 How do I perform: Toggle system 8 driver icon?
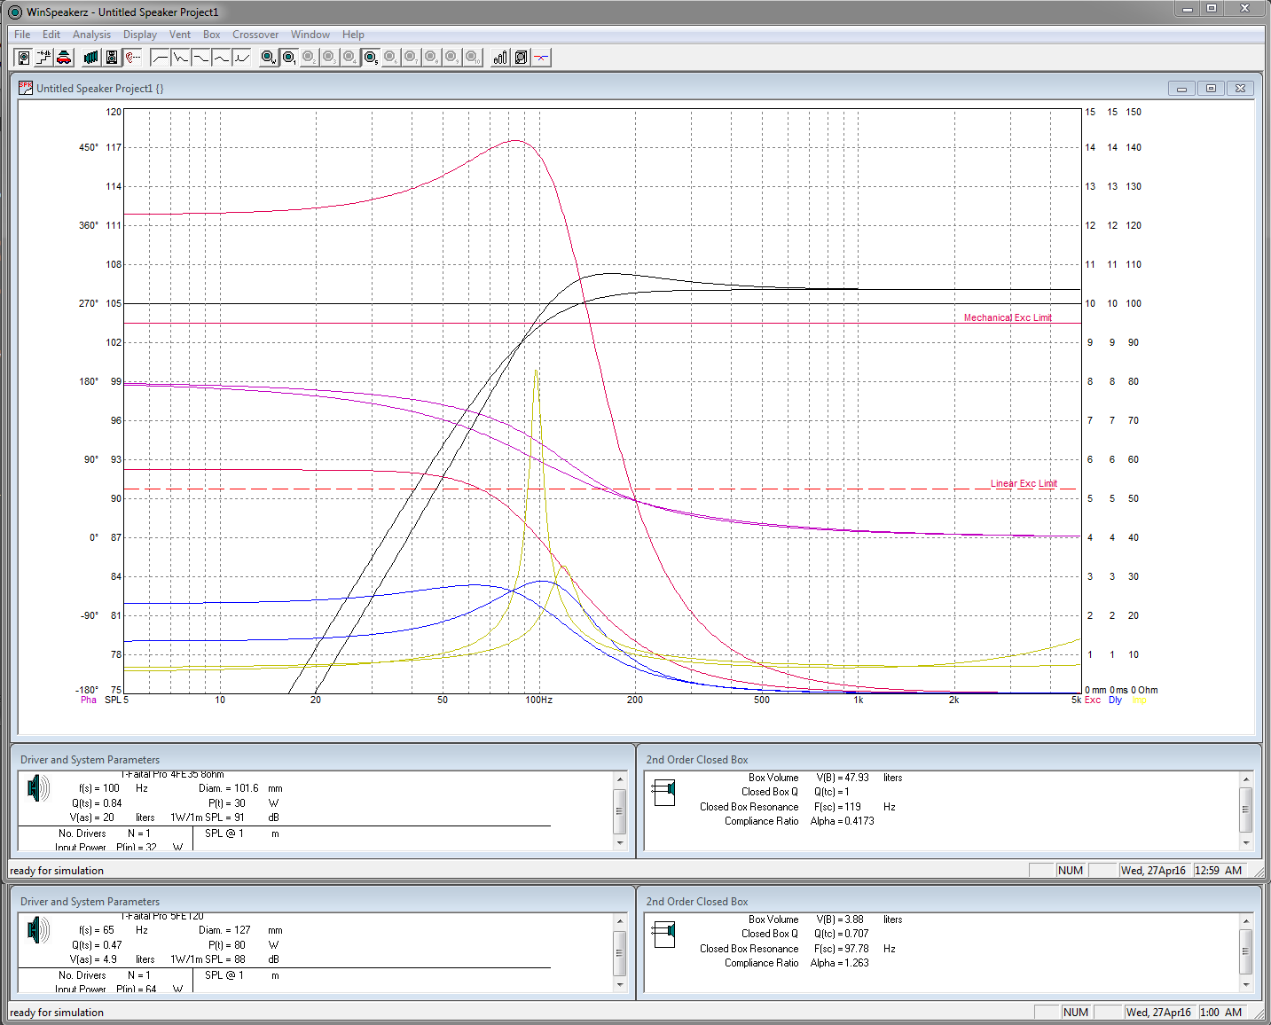pyautogui.click(x=432, y=58)
